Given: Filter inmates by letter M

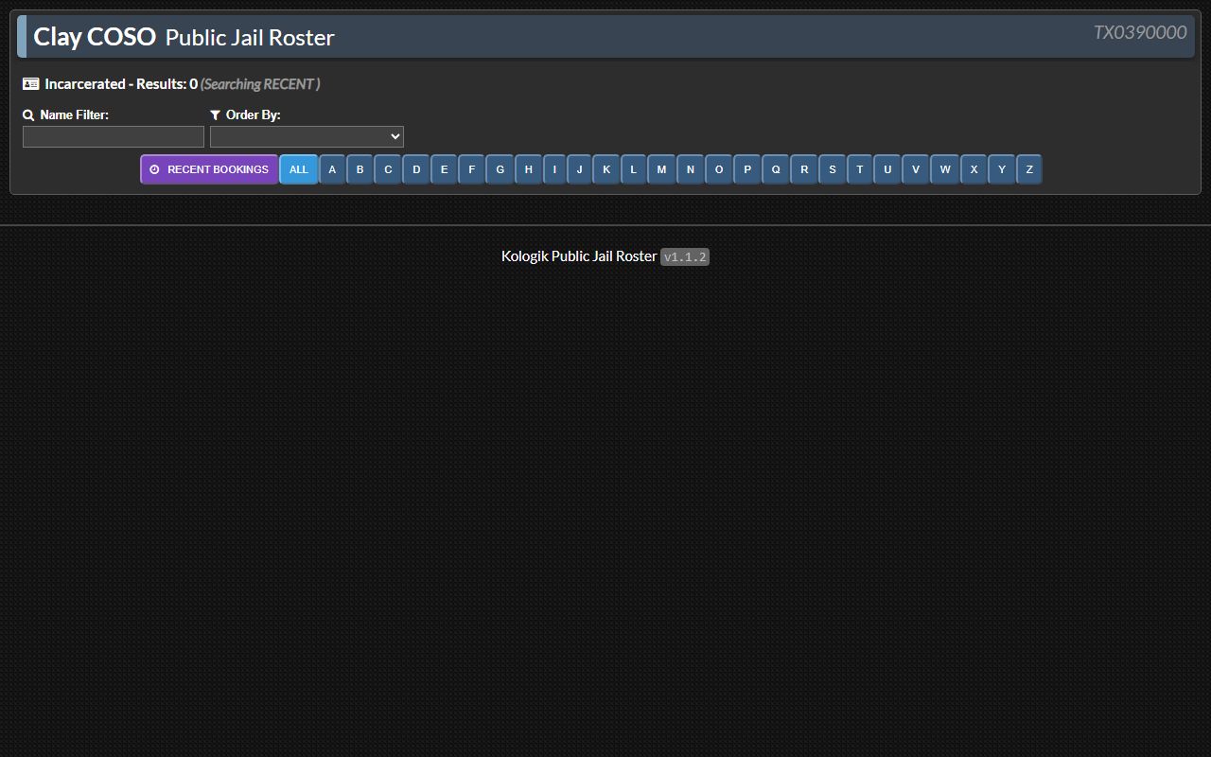Looking at the screenshot, I should coord(661,169).
